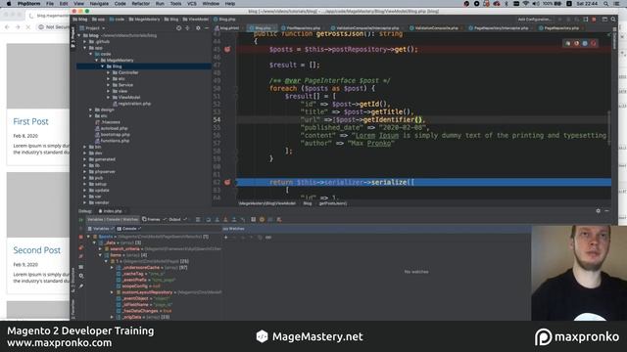
Task: Click Mute Breakpoints icon in debug sidebar
Action: [81, 256]
